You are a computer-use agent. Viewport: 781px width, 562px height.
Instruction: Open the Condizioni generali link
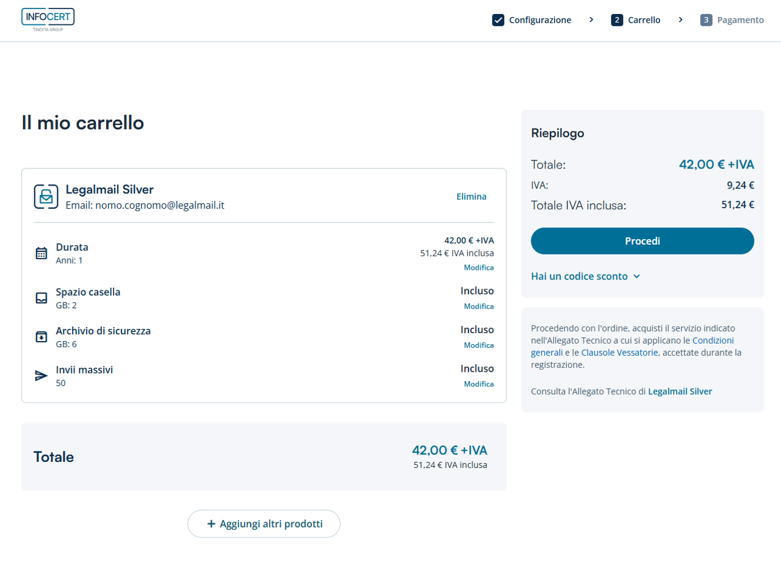(x=713, y=340)
